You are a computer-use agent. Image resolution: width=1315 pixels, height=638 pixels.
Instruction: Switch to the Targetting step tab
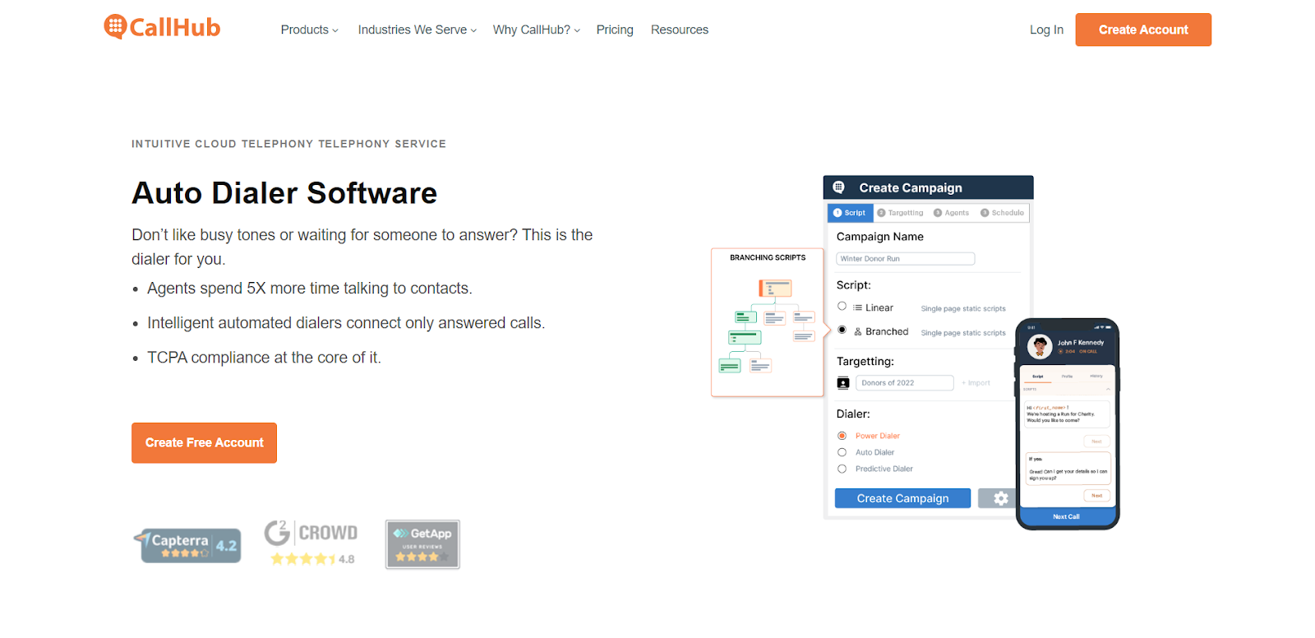900,213
